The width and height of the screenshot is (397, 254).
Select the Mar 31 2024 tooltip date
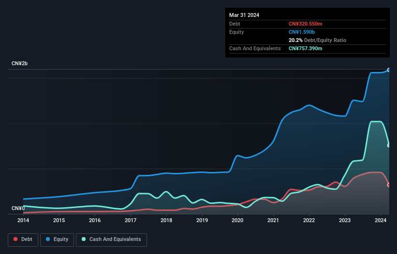(x=244, y=15)
